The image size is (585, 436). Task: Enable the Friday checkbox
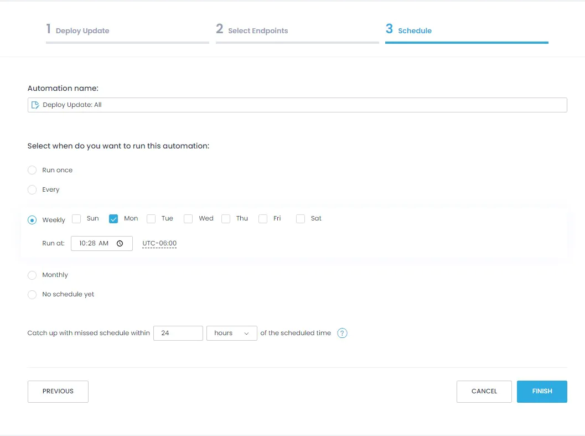pos(263,218)
